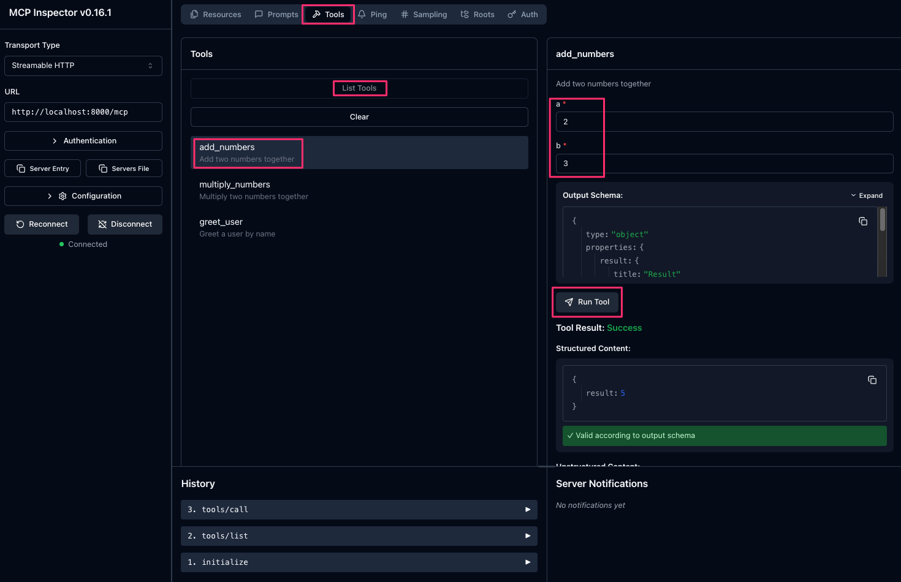Expand the tools/list history entry
The image size is (901, 582).
[x=359, y=536]
